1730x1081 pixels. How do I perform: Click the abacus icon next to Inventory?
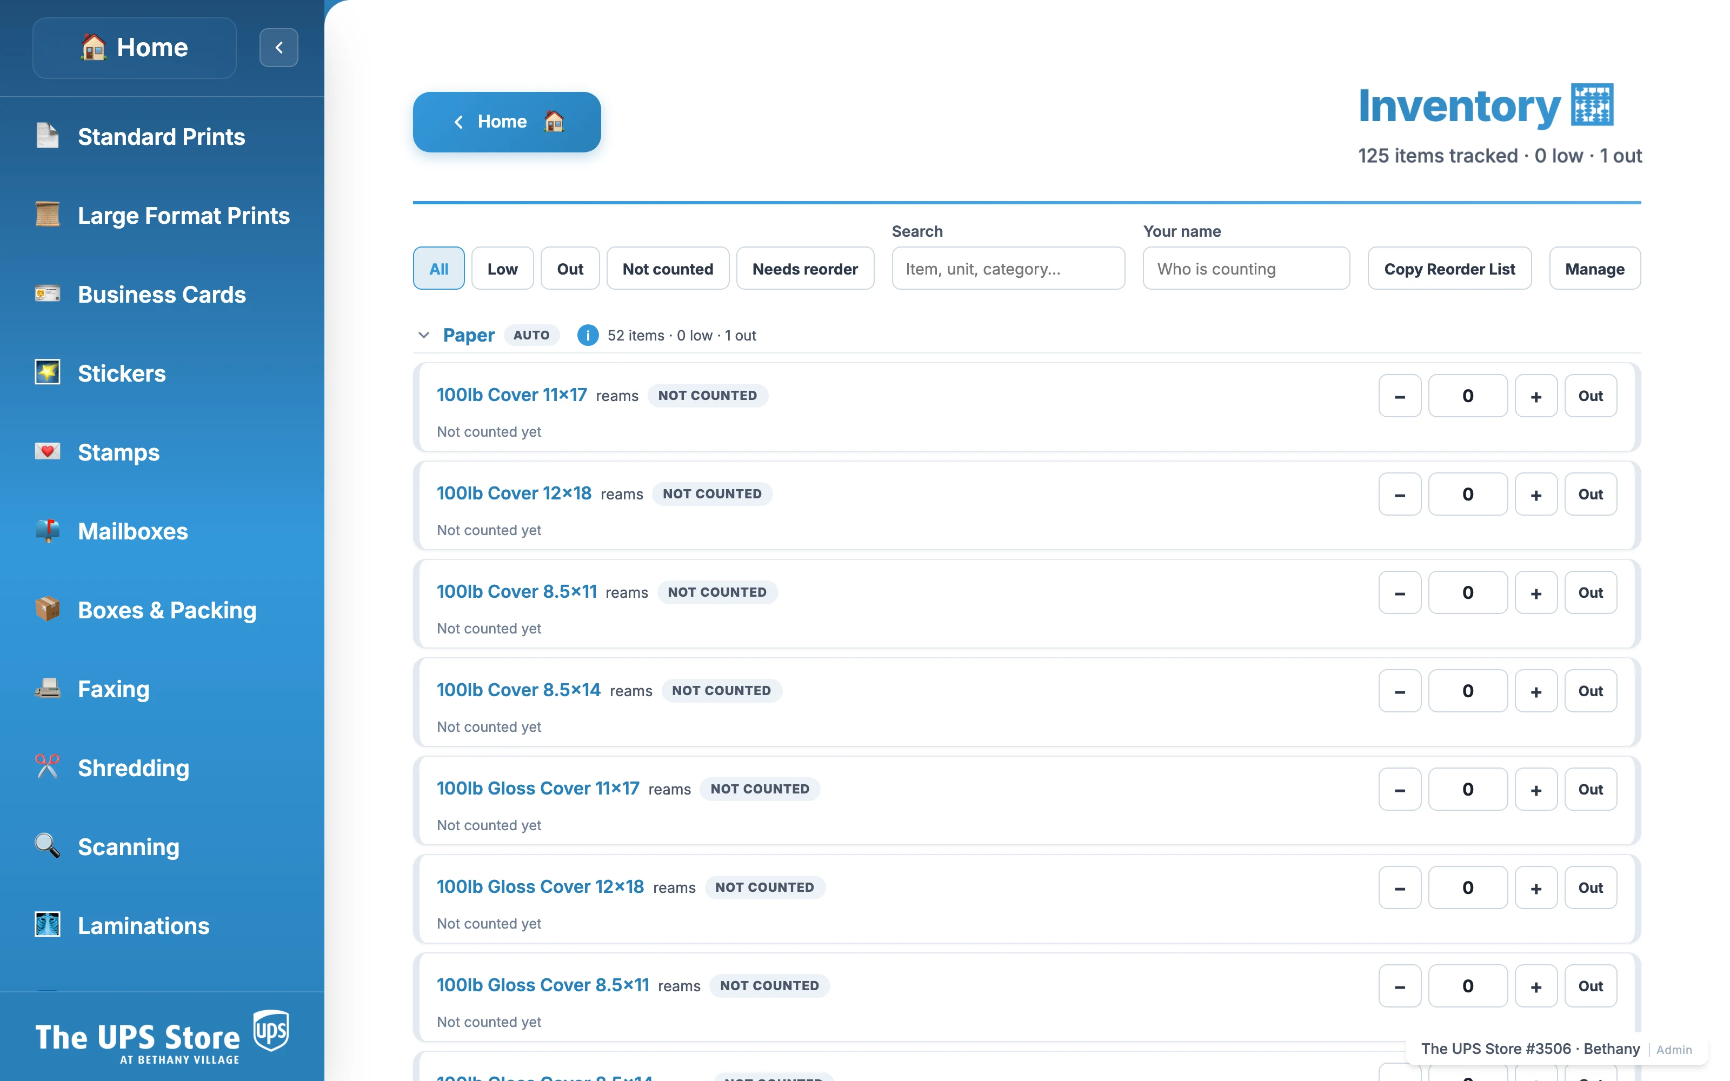1592,105
